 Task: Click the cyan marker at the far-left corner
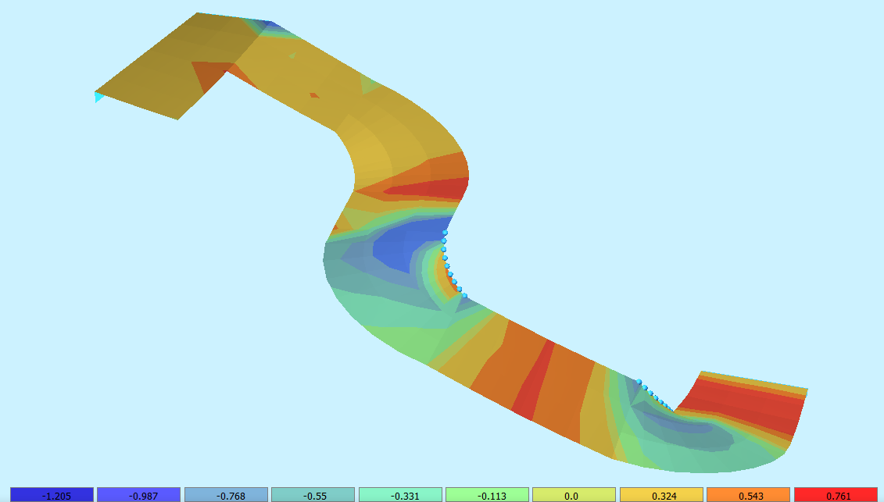click(x=99, y=97)
